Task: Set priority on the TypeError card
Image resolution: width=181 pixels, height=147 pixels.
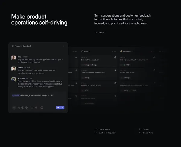Action: [83, 78]
